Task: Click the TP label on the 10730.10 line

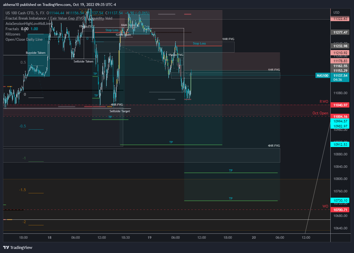Action: [231, 198]
